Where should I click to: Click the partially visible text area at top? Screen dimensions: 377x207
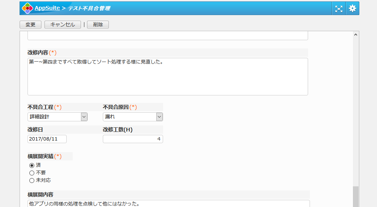[168, 36]
